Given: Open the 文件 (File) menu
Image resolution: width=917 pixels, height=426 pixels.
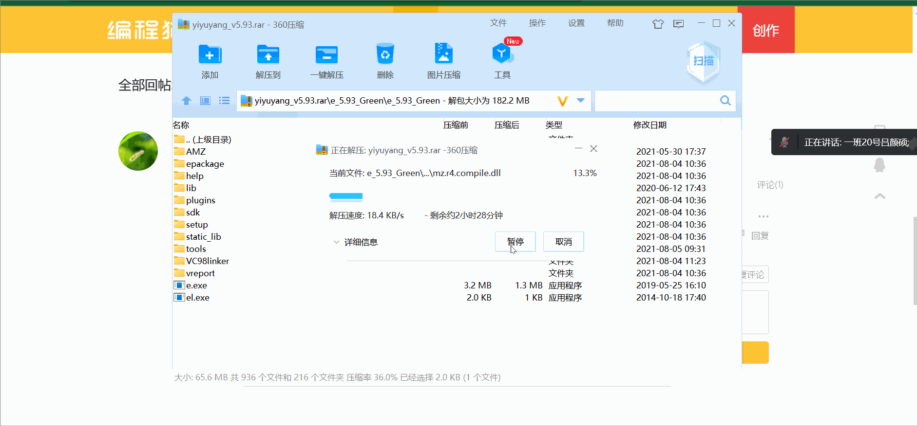Looking at the screenshot, I should [498, 23].
